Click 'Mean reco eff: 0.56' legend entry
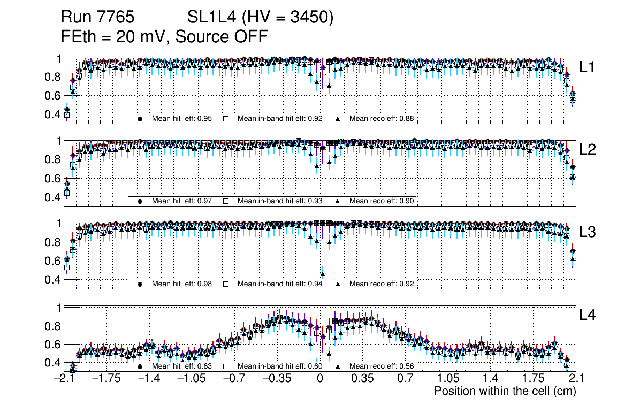 [382, 366]
